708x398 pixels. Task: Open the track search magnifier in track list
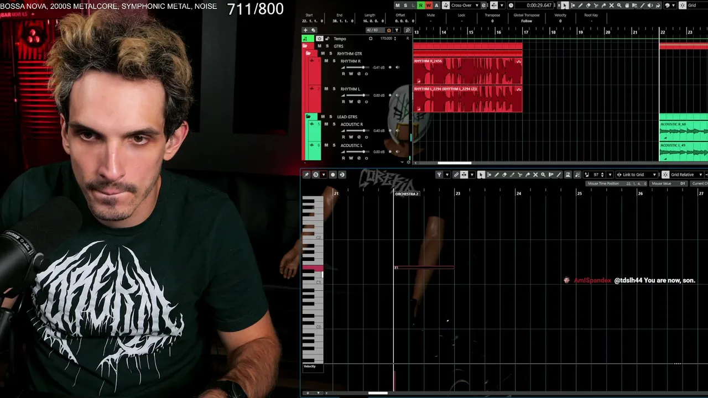[408, 30]
